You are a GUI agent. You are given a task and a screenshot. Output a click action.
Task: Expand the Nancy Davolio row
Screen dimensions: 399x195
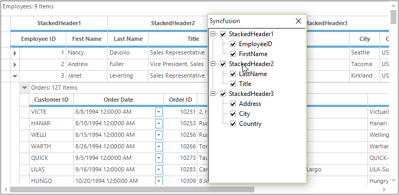15,53
